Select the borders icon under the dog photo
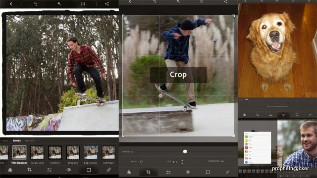Image resolution: width=317 pixels, height=178 pixels. coord(297,115)
